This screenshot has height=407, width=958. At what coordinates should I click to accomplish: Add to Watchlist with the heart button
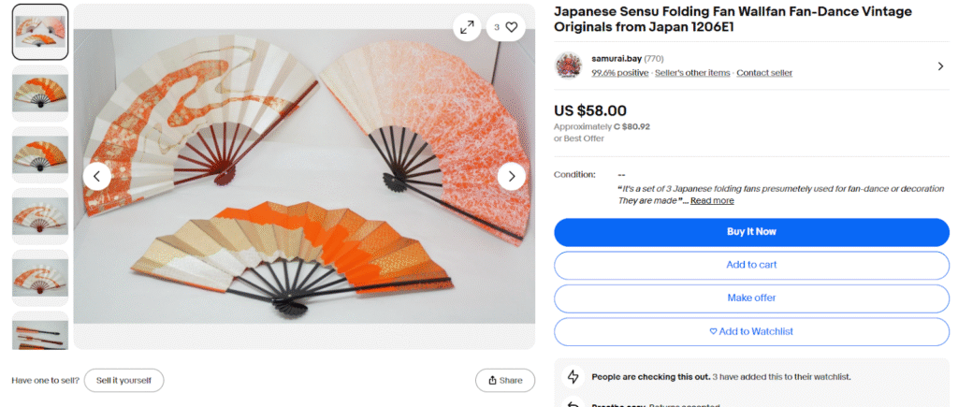pos(751,331)
